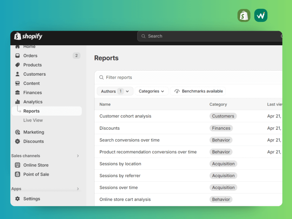Click the magnifier icon in Filter reports
This screenshot has height=219, width=292.
pos(101,77)
